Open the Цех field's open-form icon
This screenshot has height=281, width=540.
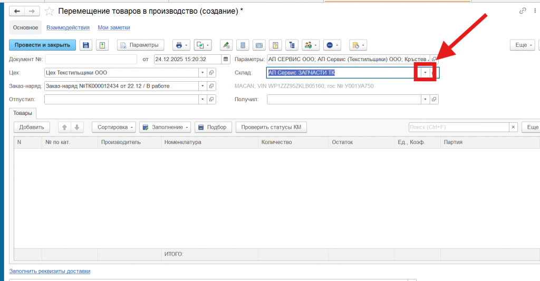(211, 73)
